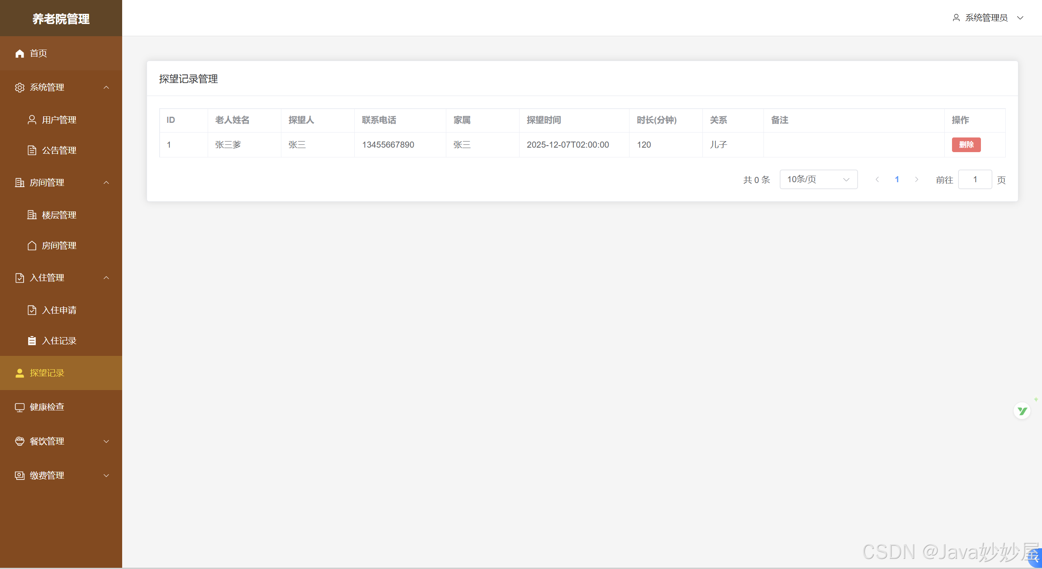Delete the 张三爹 visit record
1042x569 pixels.
click(x=966, y=145)
